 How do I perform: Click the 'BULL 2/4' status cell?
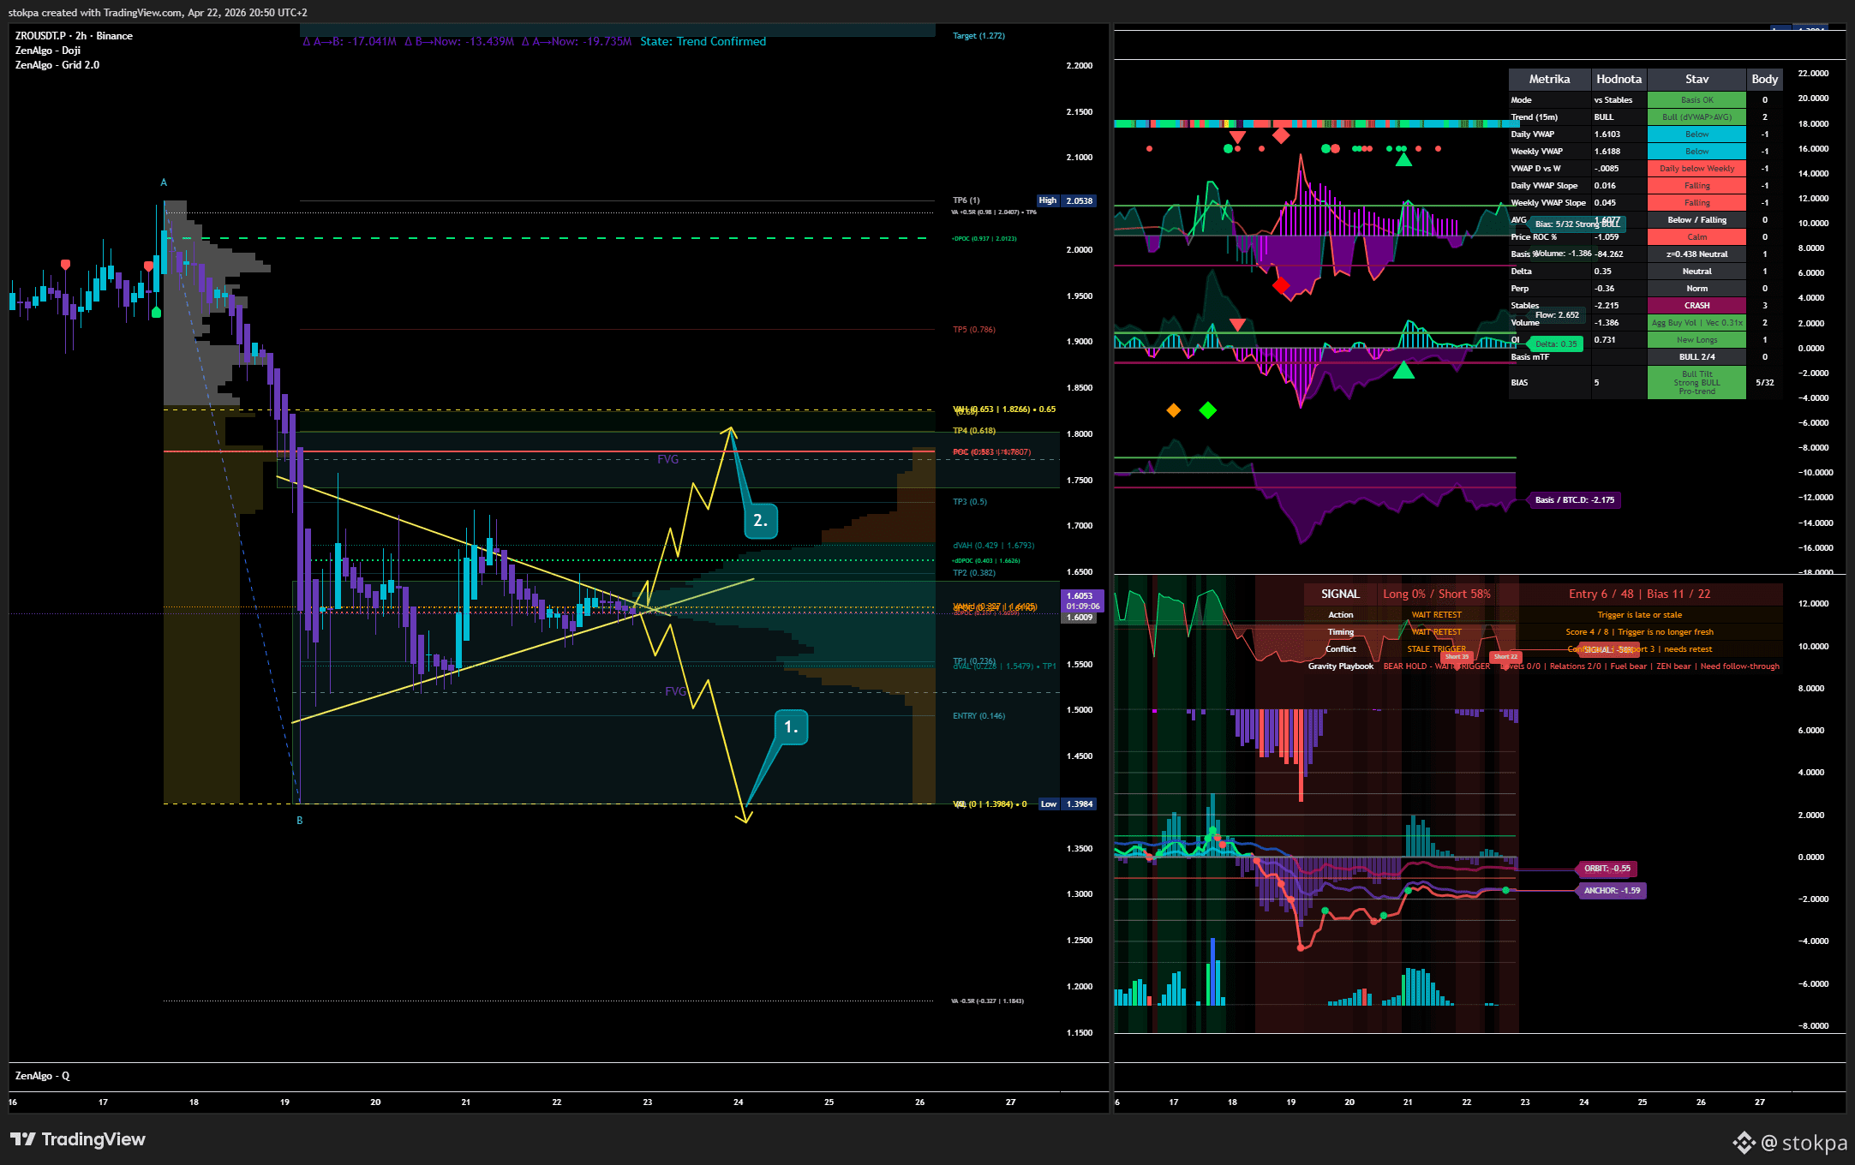point(1696,357)
